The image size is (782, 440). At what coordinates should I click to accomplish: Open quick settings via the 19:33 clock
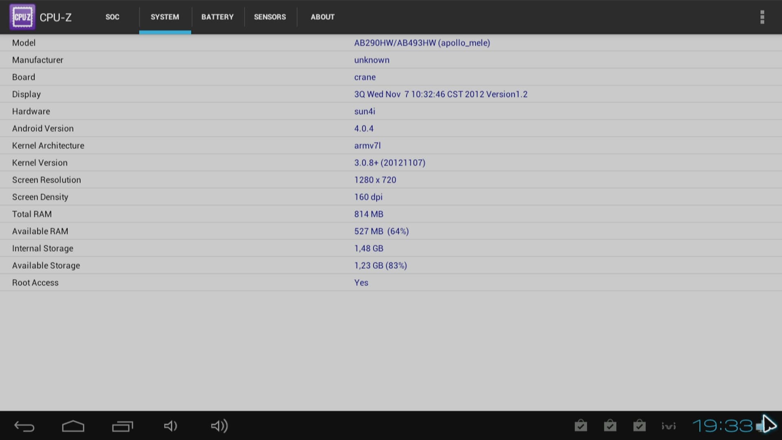click(x=723, y=426)
